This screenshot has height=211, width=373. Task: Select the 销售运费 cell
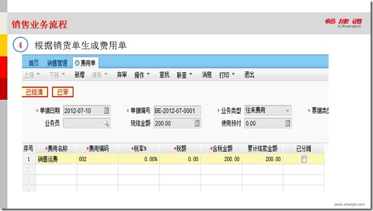pyautogui.click(x=56, y=159)
